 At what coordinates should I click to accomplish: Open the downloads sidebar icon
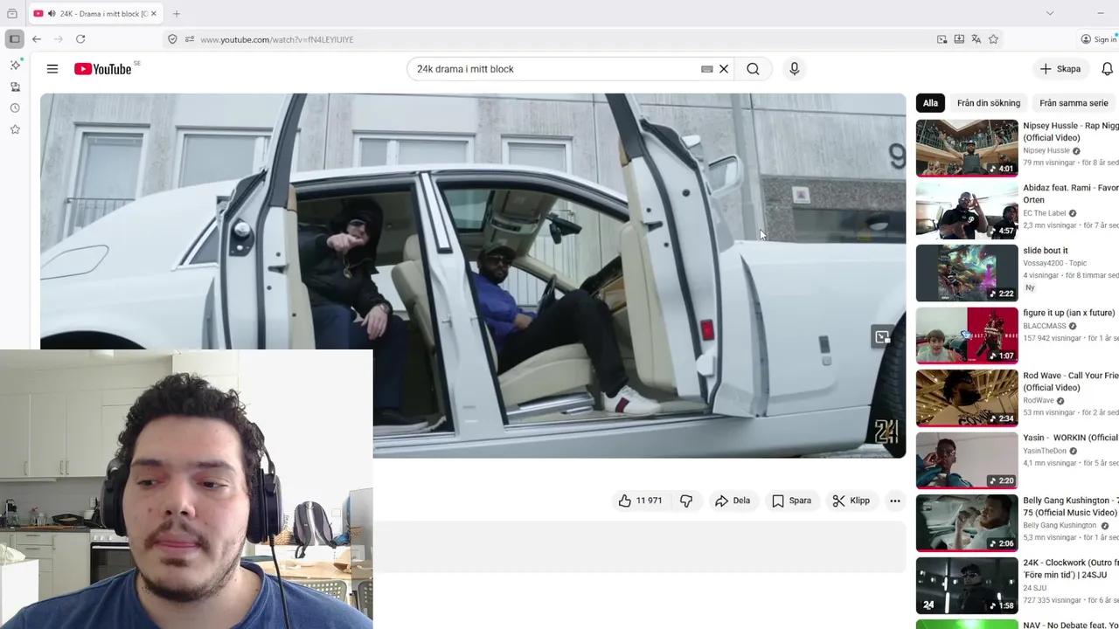15,86
